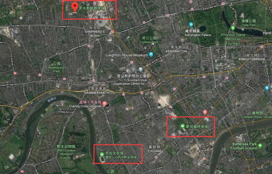Click the Holland Park green label
The image size is (272, 174).
coord(149,40)
